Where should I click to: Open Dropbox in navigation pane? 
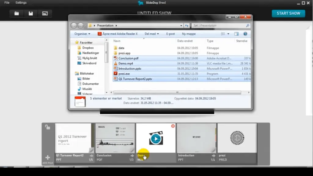88,48
